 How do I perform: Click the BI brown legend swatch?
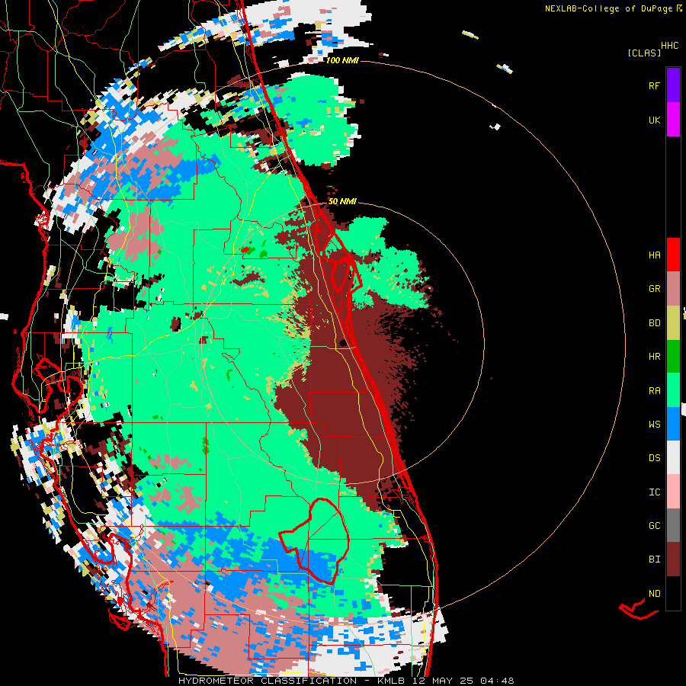point(673,559)
